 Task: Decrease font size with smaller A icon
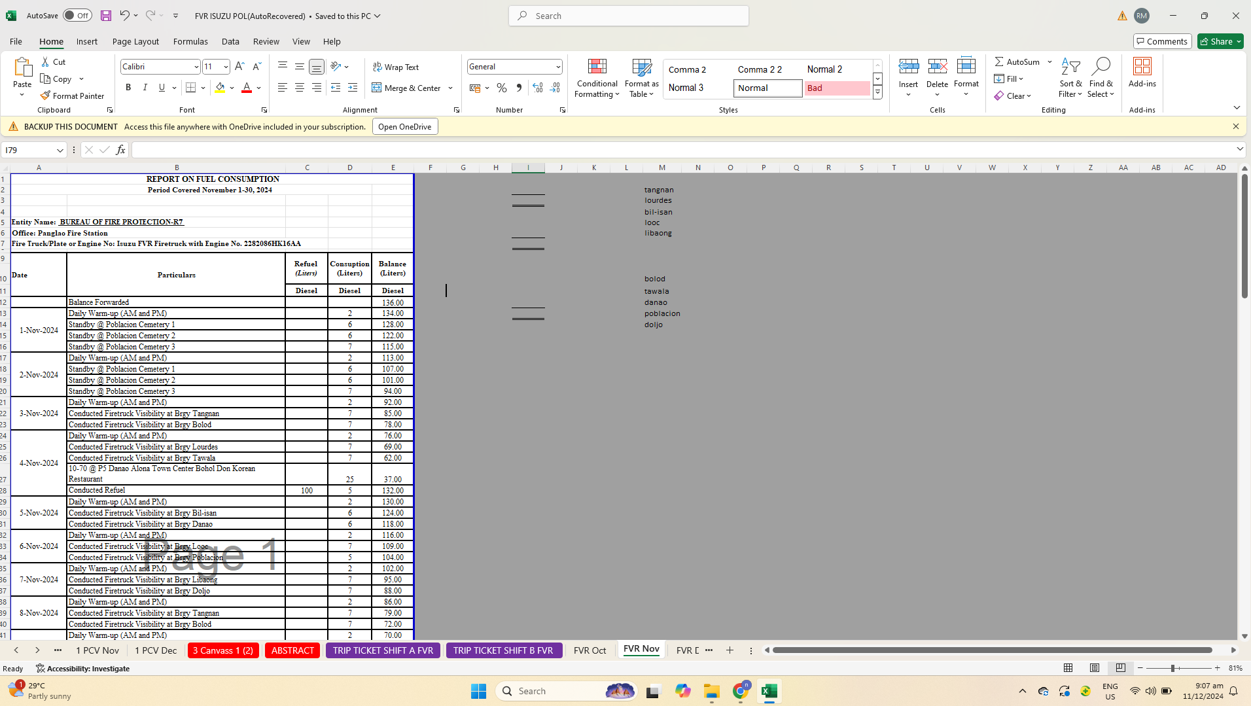click(256, 66)
